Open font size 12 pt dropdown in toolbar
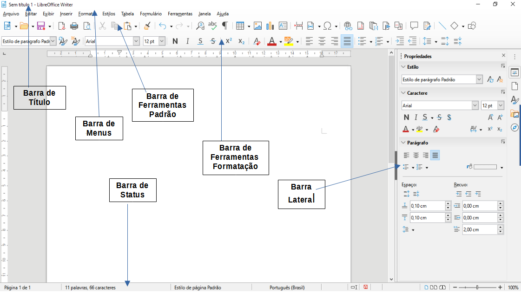The width and height of the screenshot is (521, 294). click(x=162, y=41)
